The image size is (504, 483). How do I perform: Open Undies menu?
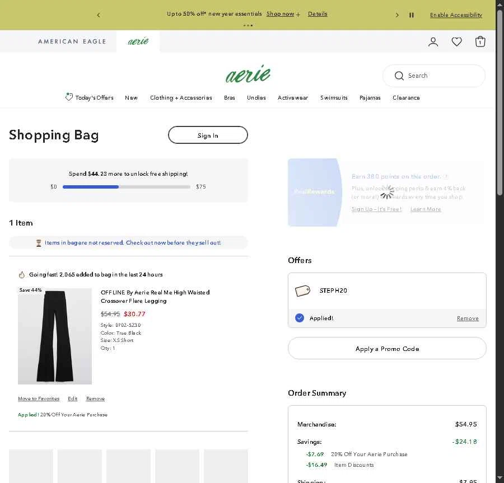click(256, 97)
